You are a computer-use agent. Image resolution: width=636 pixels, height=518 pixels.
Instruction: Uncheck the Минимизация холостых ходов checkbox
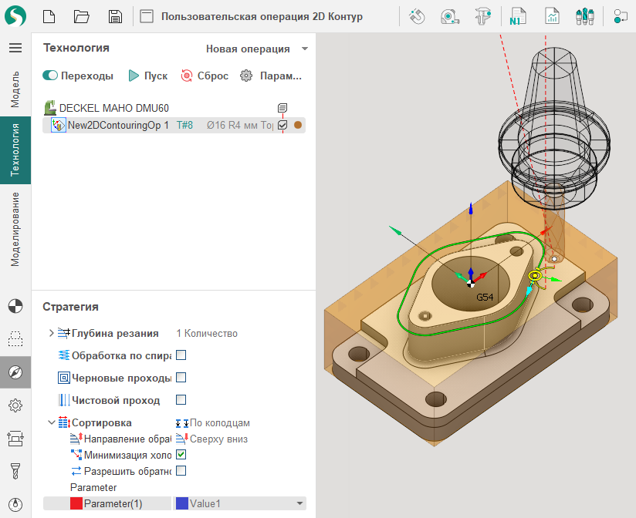(x=181, y=455)
